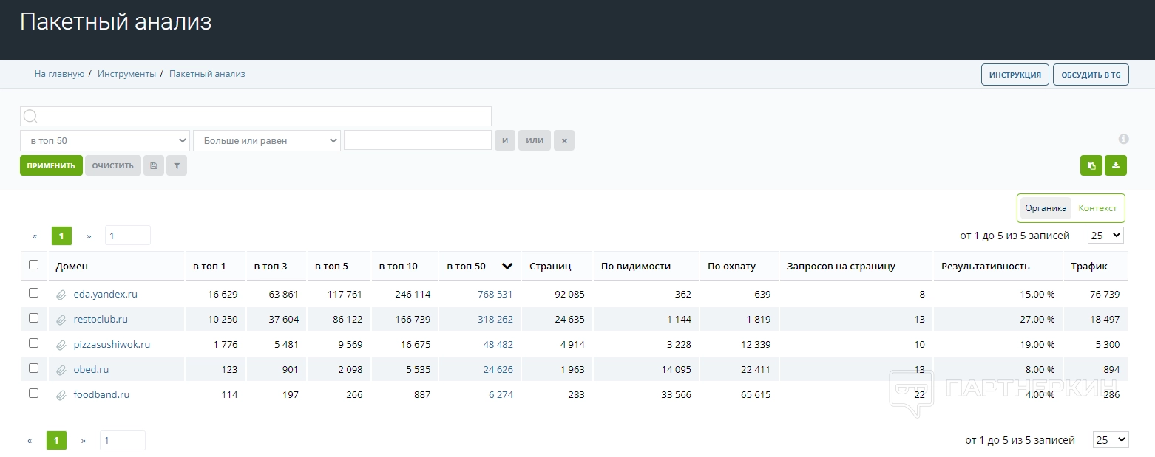Click the paperclip icon next to eda.yandex.ru
This screenshot has width=1155, height=457.
point(61,295)
